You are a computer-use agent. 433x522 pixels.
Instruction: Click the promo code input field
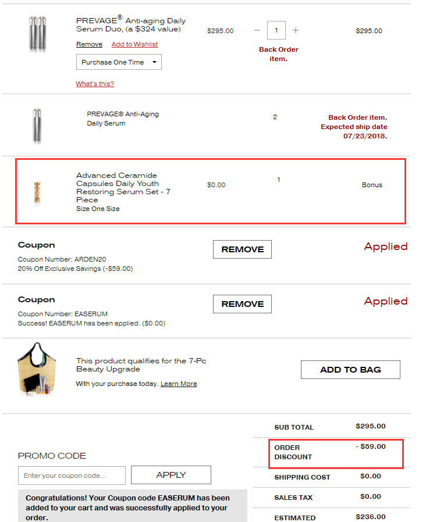click(x=72, y=475)
